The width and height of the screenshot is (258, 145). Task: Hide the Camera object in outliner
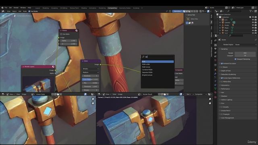pos(253,23)
